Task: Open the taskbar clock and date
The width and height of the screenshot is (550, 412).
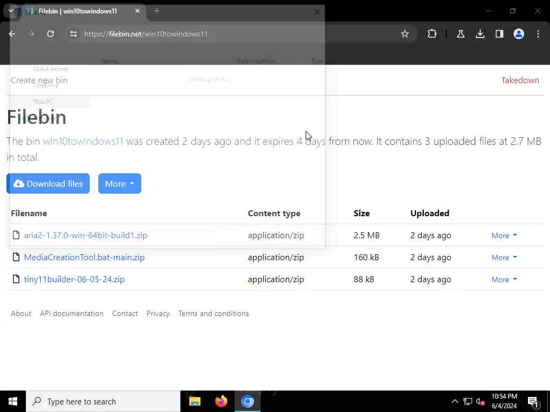Action: pyautogui.click(x=504, y=401)
